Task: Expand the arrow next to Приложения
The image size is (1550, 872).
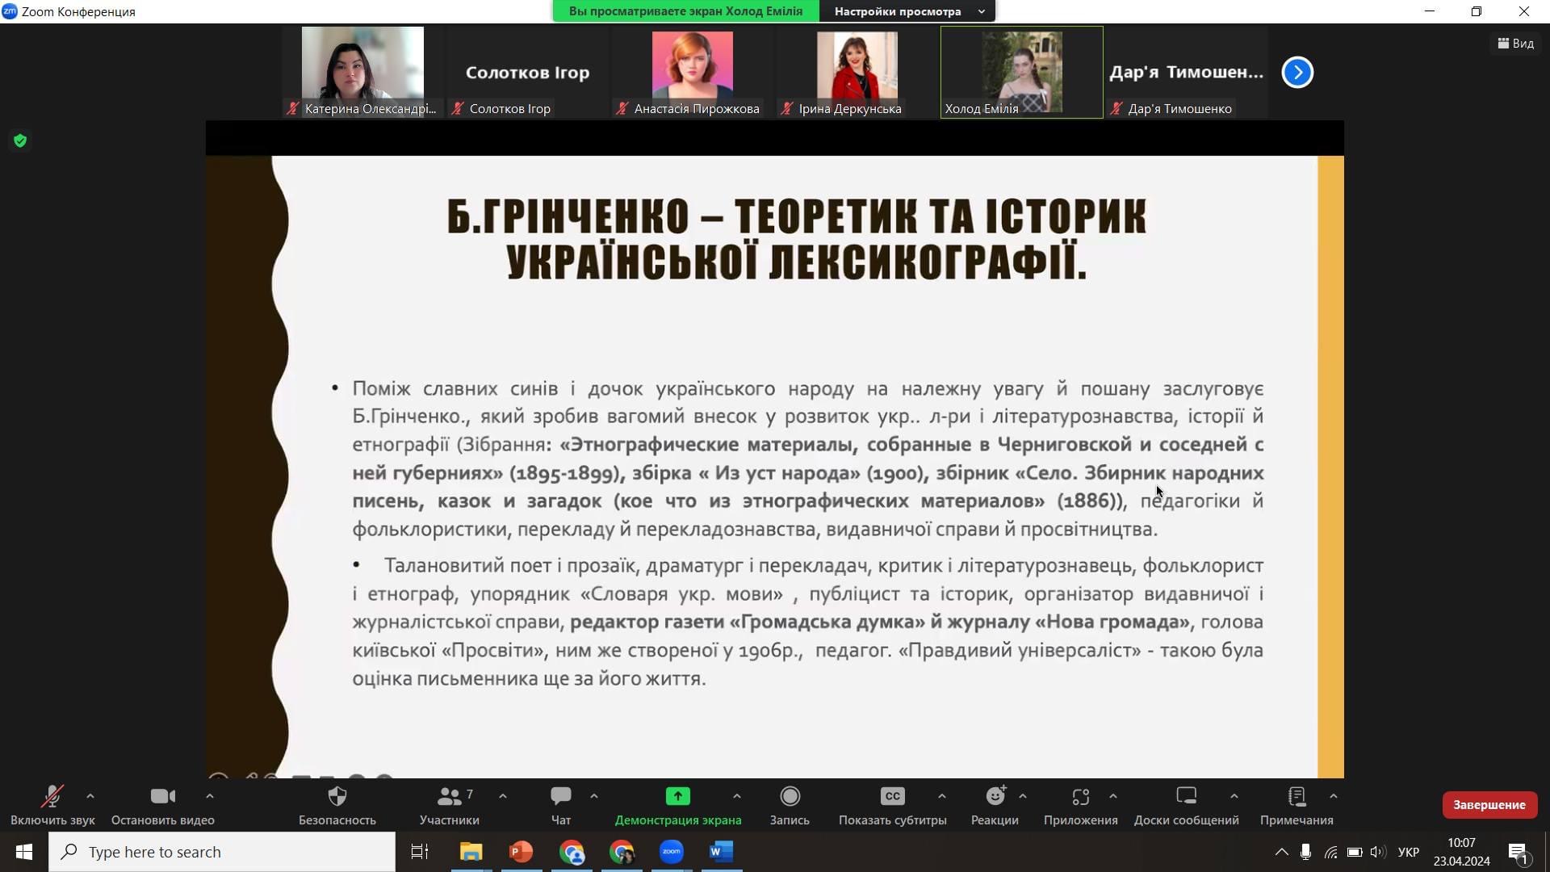Action: 1113,797
